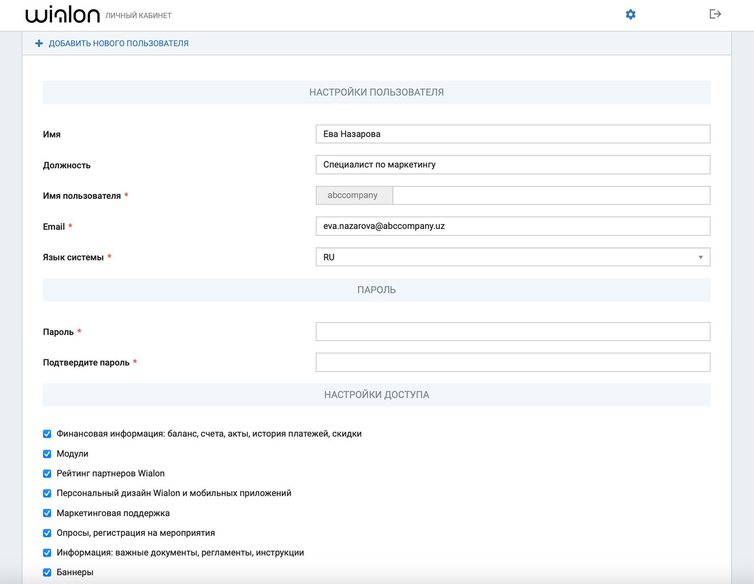Click the logout icon
Screen dimensions: 754x584
(x=715, y=14)
